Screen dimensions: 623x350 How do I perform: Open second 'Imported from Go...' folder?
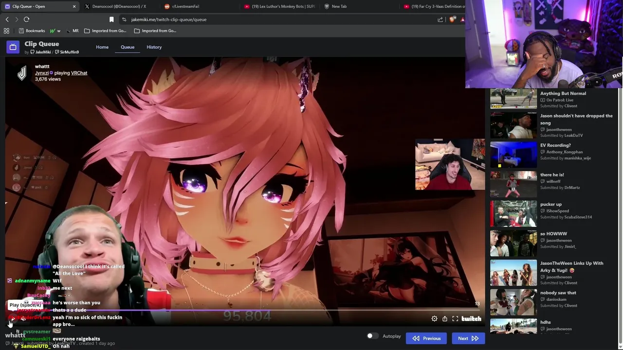click(155, 31)
